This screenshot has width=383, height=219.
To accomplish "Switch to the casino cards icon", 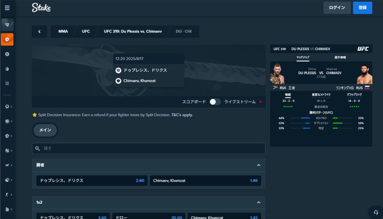I will (x=7, y=24).
